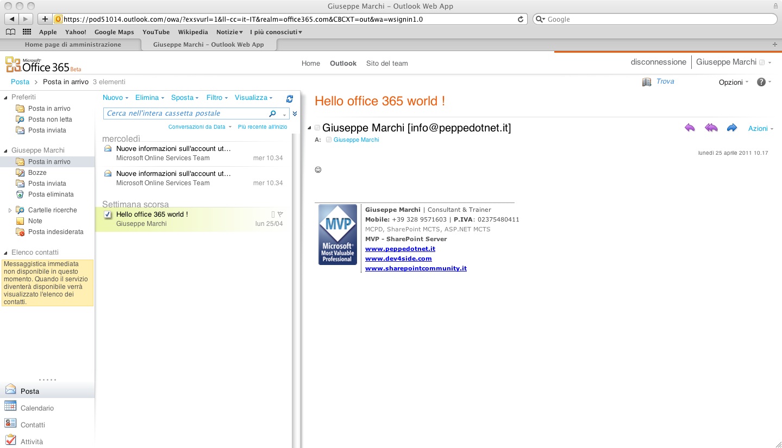This screenshot has height=448, width=782.
Task: Click the search magnifier icon
Action: click(x=273, y=113)
